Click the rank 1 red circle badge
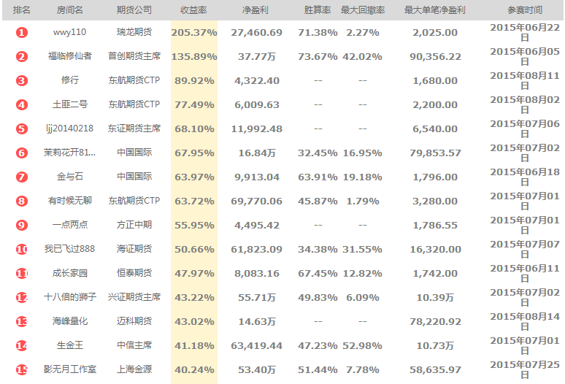 coord(22,32)
